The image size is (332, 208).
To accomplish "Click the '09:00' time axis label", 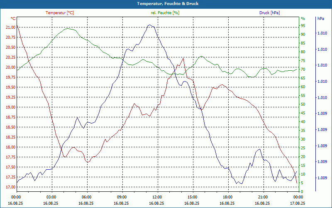I will tap(122, 197).
